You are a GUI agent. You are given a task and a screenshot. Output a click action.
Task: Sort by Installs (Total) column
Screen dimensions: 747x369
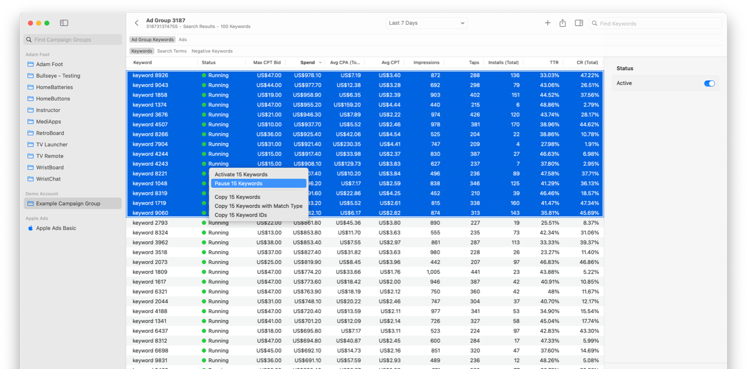click(504, 63)
